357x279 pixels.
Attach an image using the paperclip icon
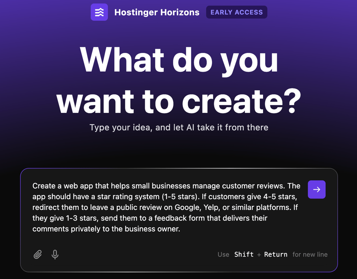pyautogui.click(x=38, y=254)
